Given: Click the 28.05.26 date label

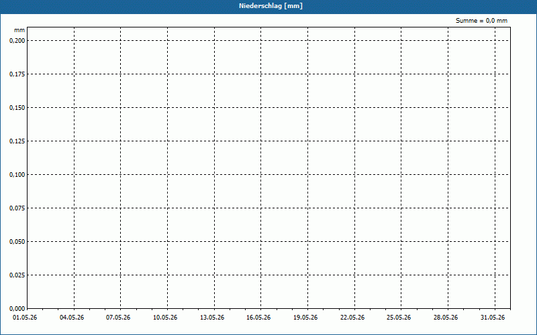Looking at the screenshot, I should (x=446, y=318).
